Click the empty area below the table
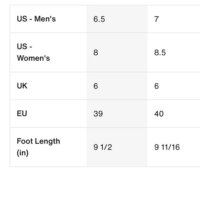Screen dimensions: 200x200 (100, 184)
